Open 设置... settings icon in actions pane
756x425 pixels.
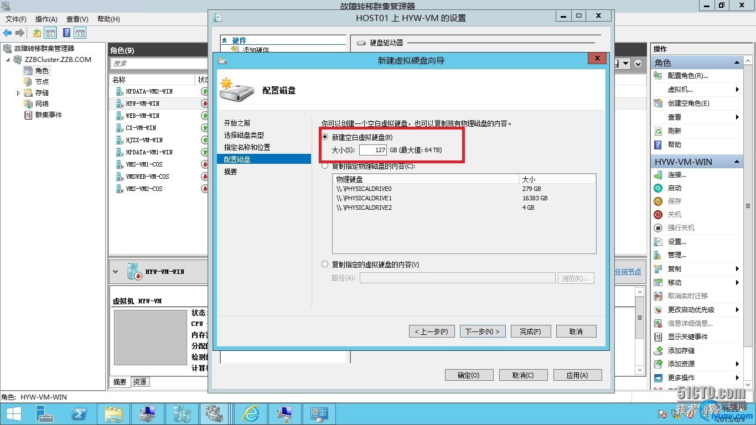[x=658, y=242]
